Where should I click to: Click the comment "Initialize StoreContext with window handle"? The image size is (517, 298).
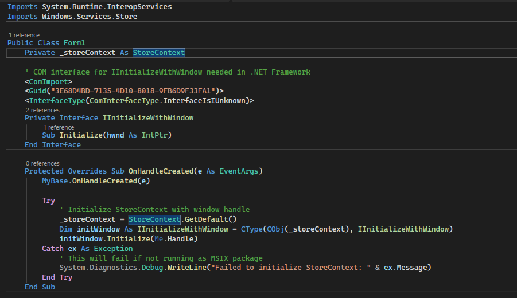pyautogui.click(x=159, y=210)
